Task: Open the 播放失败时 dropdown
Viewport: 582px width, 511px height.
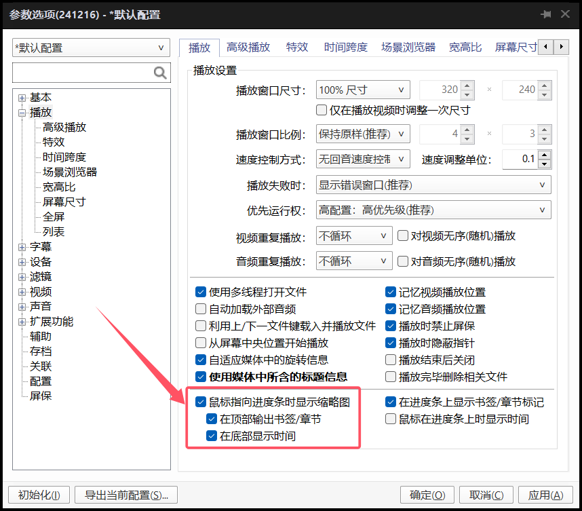Action: [x=433, y=185]
